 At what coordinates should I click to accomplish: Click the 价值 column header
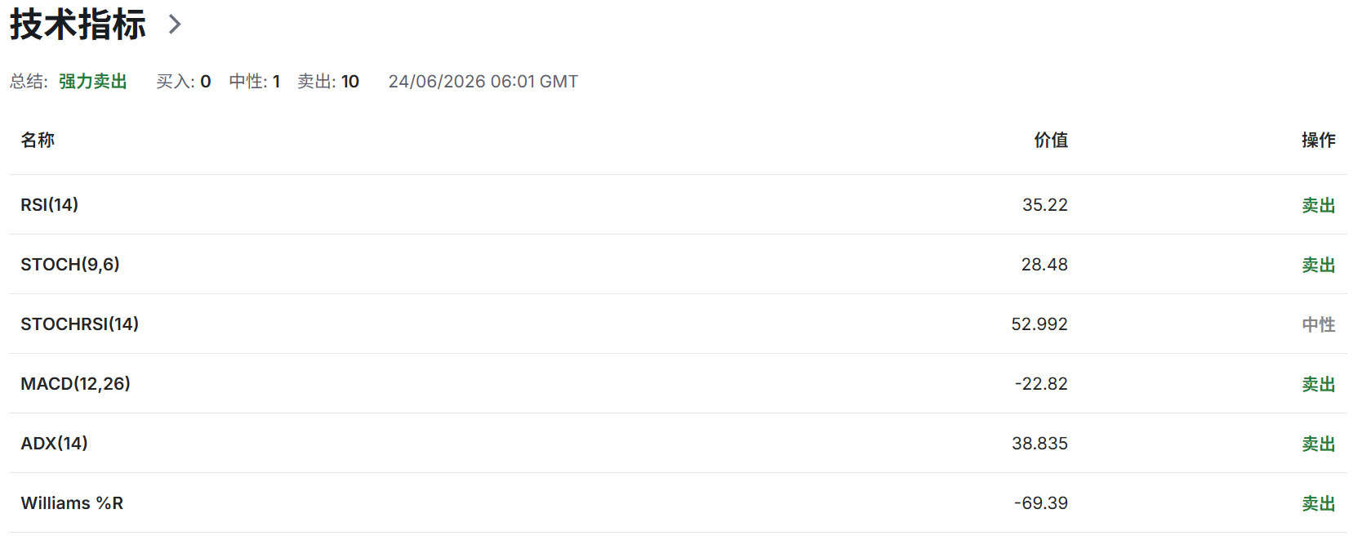click(1051, 141)
